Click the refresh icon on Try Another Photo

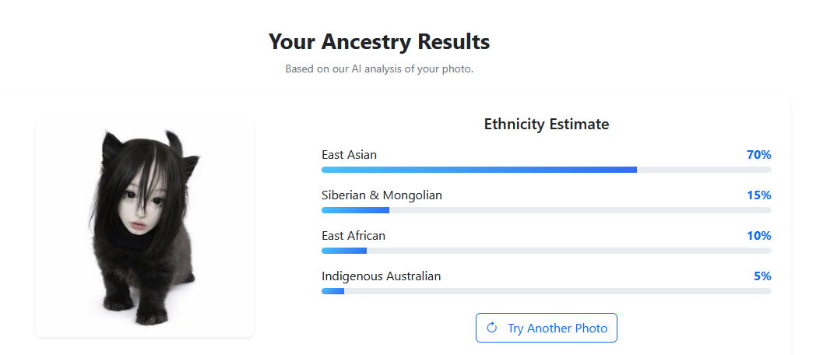[491, 328]
